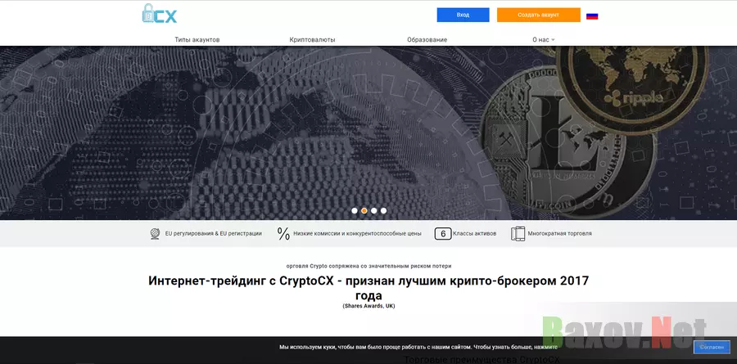Screen dimensions: 737x364
Task: Click the Создать акаунт button
Action: point(539,15)
